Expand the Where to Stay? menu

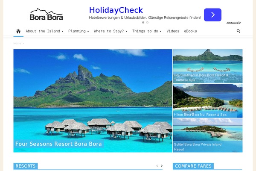(x=111, y=31)
